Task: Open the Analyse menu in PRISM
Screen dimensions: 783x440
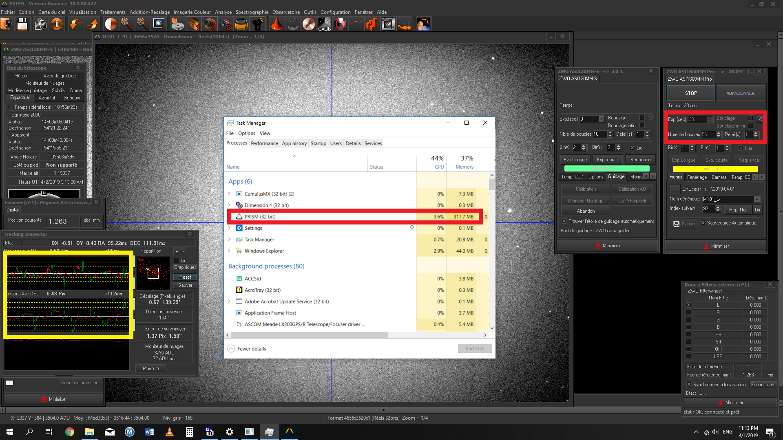Action: click(x=223, y=12)
